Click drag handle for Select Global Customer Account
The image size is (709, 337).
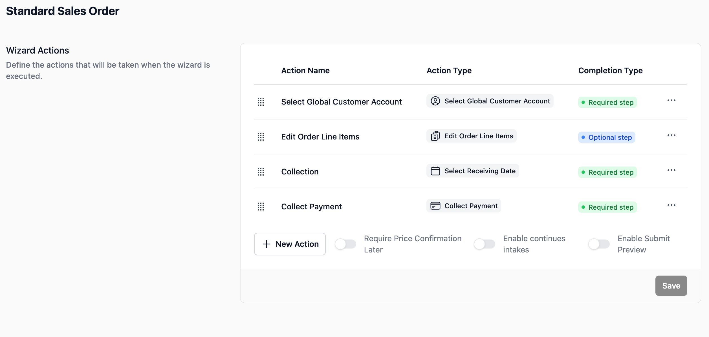pyautogui.click(x=261, y=102)
